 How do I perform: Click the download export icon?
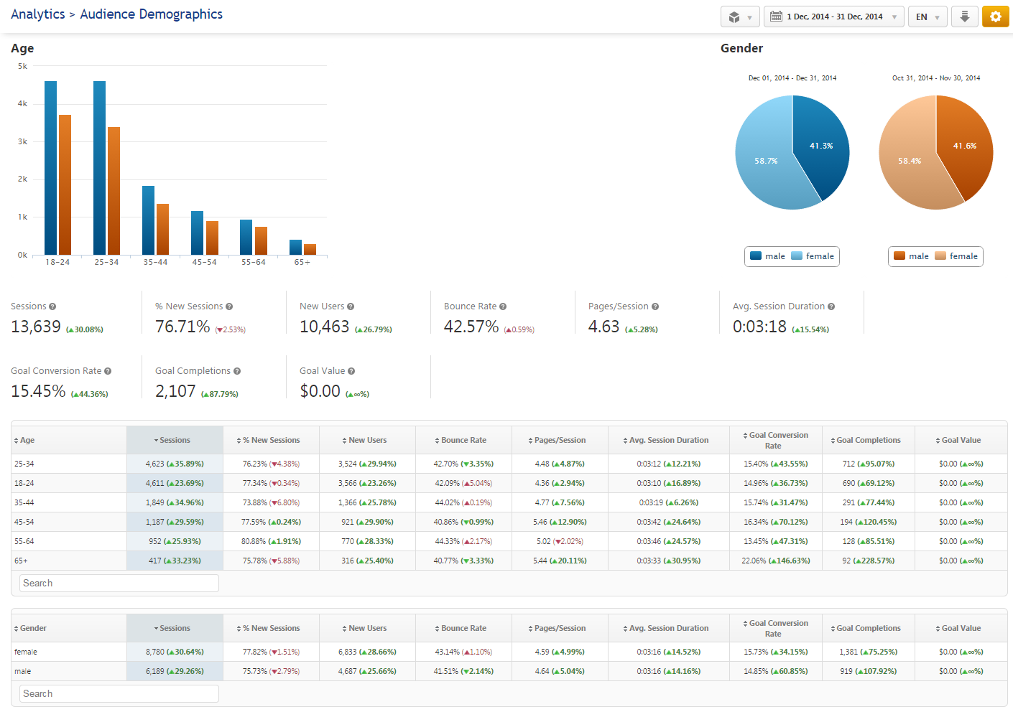click(964, 17)
